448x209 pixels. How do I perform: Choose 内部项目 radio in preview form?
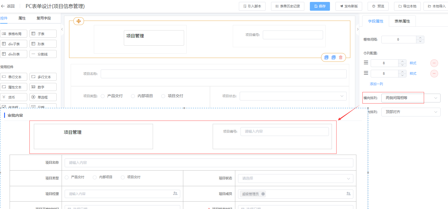[95, 177]
